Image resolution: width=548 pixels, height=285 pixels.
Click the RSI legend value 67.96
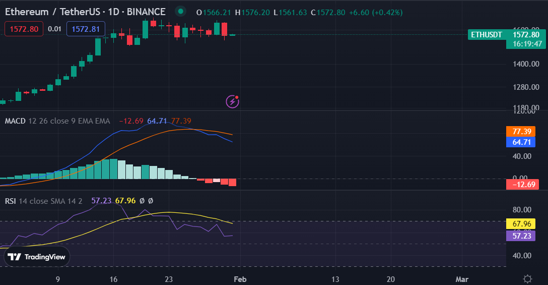125,201
